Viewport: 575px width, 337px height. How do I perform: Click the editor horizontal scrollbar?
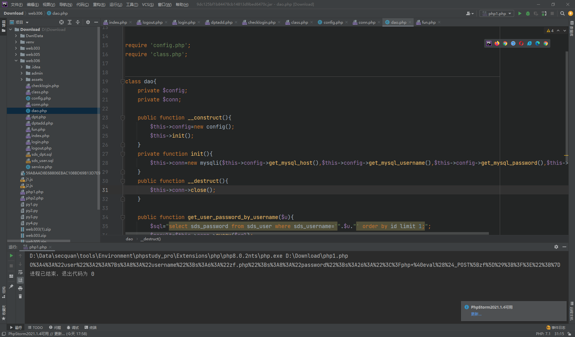[x=307, y=233]
